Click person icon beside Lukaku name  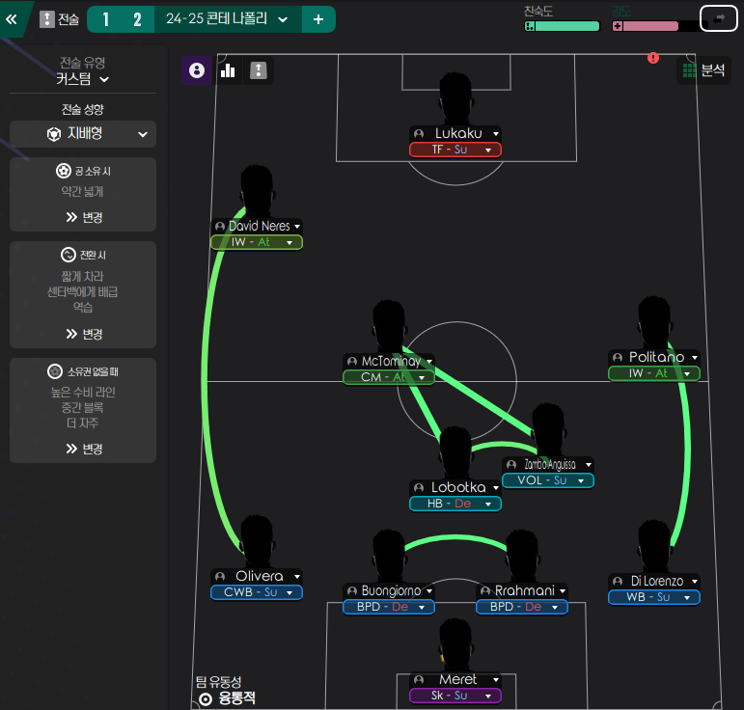[x=419, y=134]
